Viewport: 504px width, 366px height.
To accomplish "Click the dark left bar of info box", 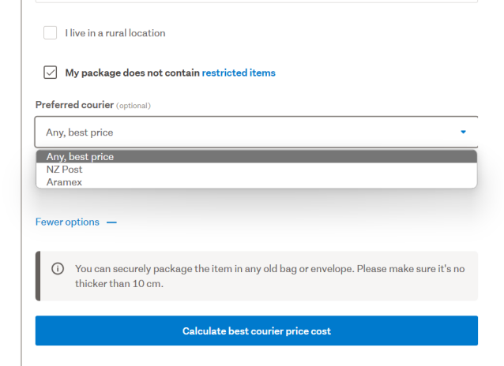I will click(x=38, y=276).
